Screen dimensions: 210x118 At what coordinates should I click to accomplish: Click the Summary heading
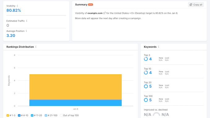point(81,5)
